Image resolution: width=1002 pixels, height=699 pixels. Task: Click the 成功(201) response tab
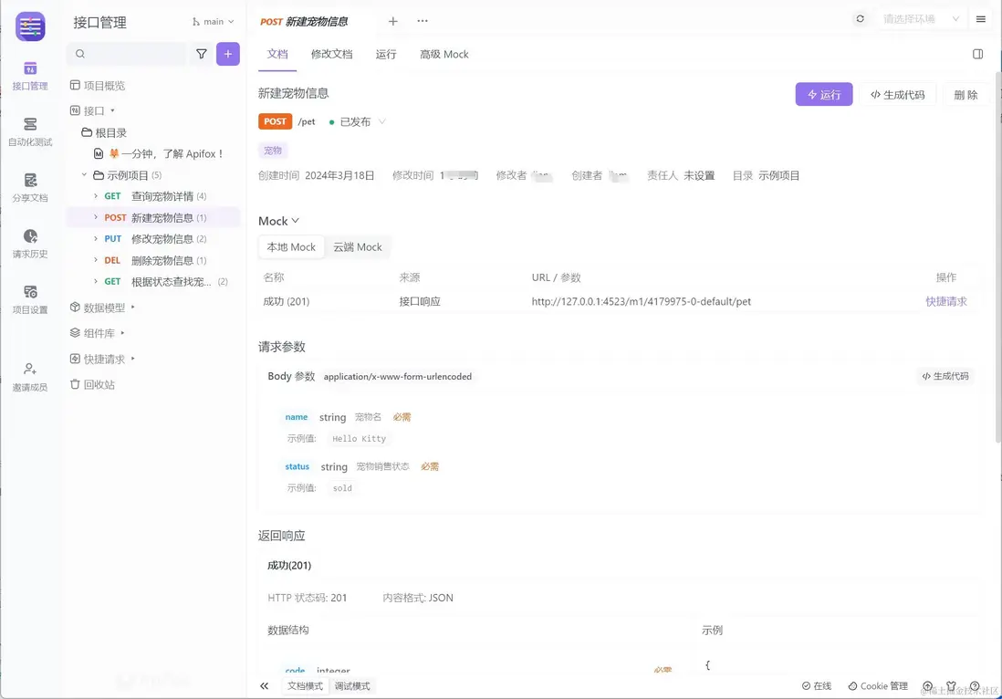click(289, 566)
